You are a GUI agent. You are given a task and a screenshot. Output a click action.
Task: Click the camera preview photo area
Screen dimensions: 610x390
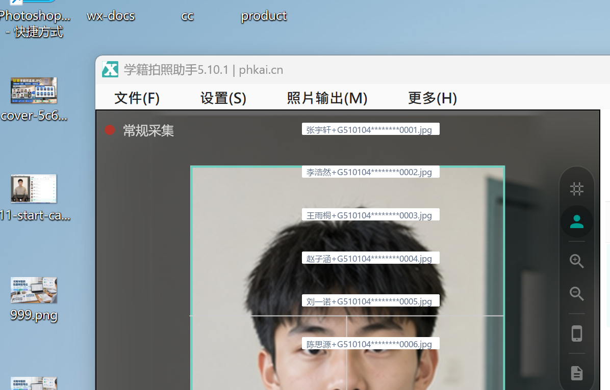(x=347, y=278)
